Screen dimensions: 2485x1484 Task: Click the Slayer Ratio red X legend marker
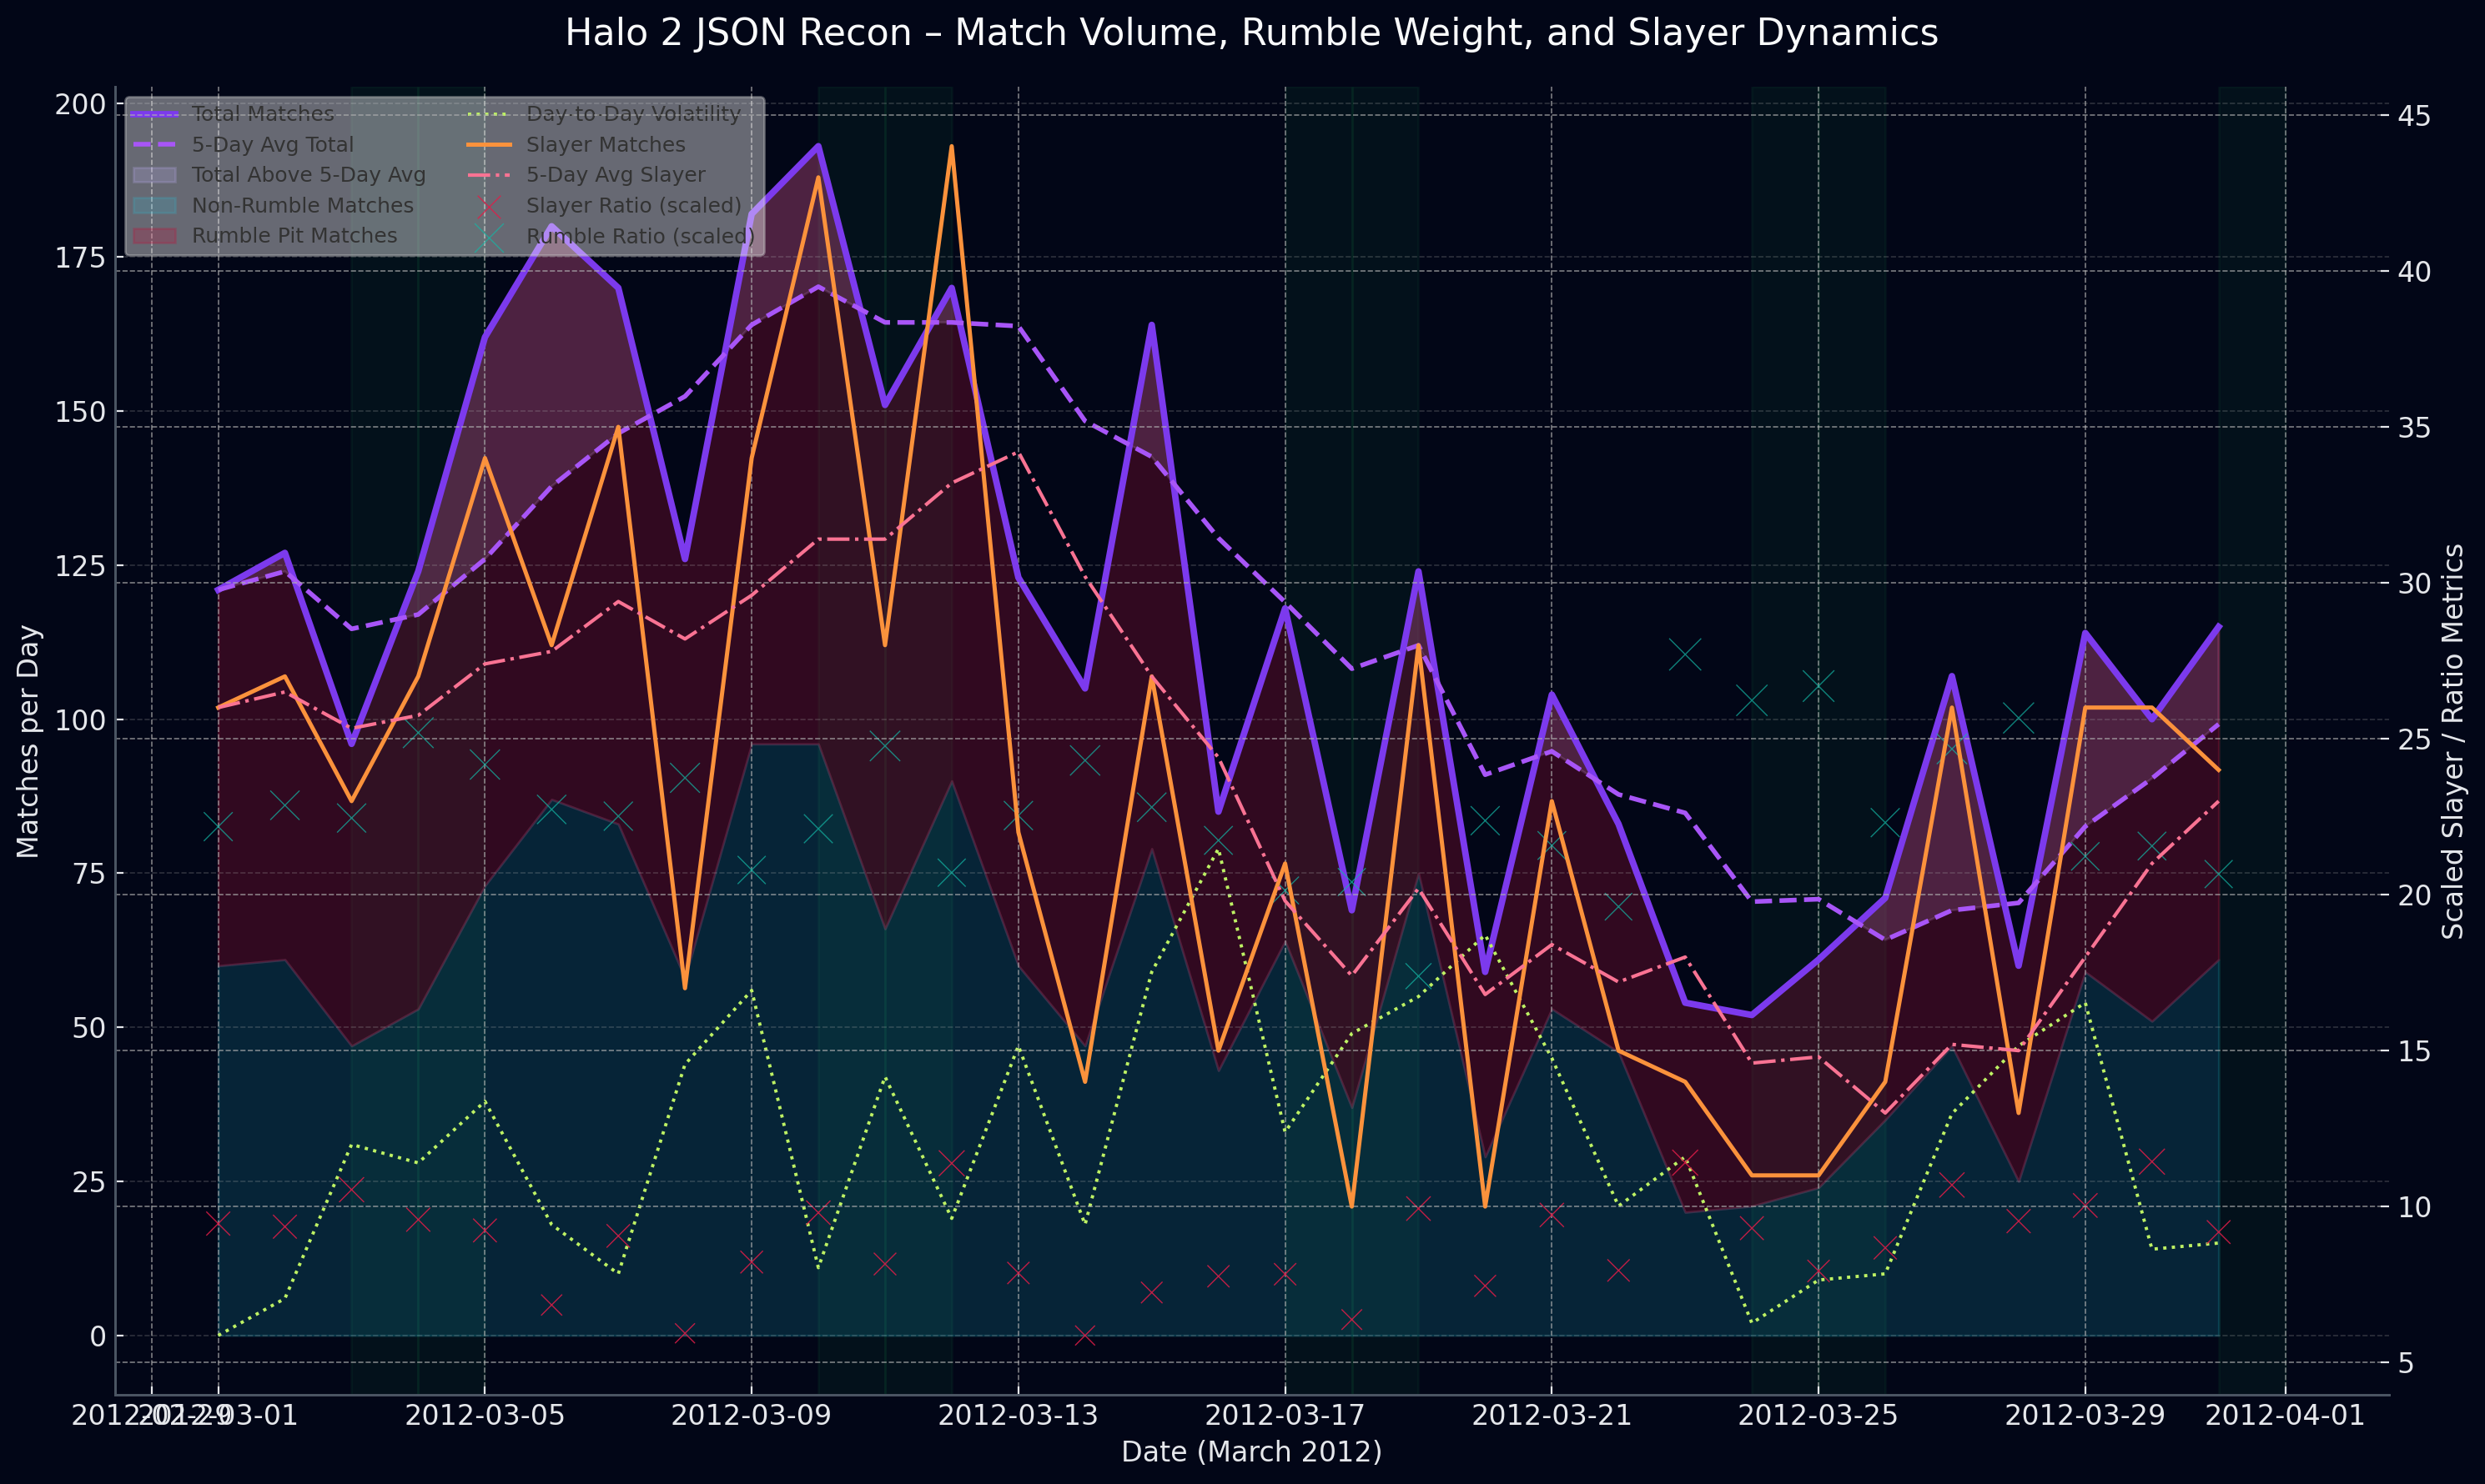tap(489, 206)
